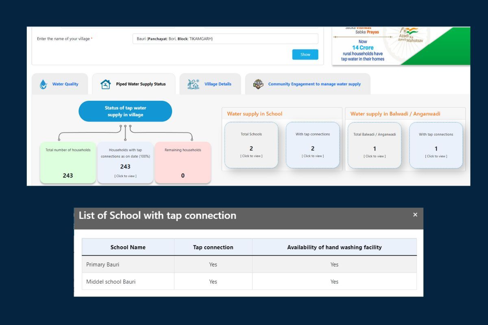Click the Remaining households card

point(183,162)
